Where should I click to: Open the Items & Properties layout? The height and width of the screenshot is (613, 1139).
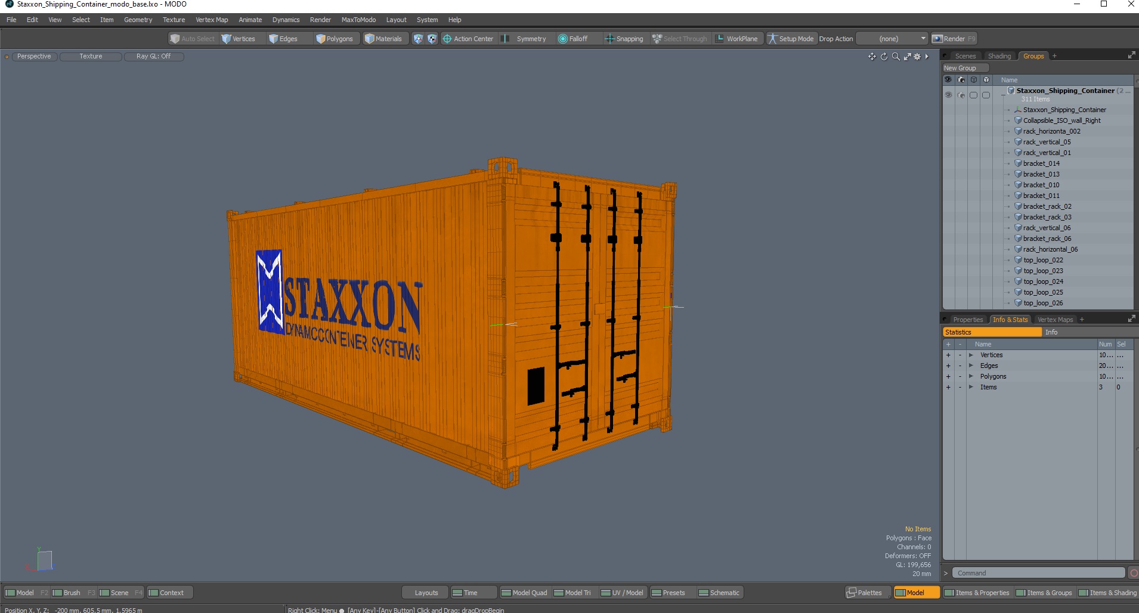(x=977, y=593)
